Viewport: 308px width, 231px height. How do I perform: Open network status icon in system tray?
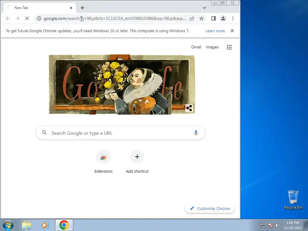point(263,225)
